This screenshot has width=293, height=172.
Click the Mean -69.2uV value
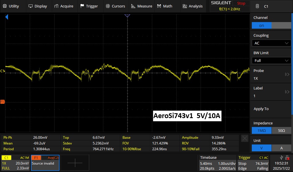(39, 143)
